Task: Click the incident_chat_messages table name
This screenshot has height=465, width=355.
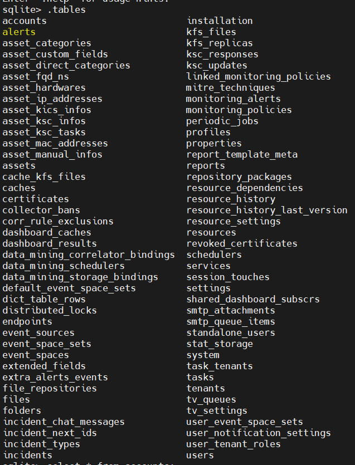Action: click(x=64, y=422)
